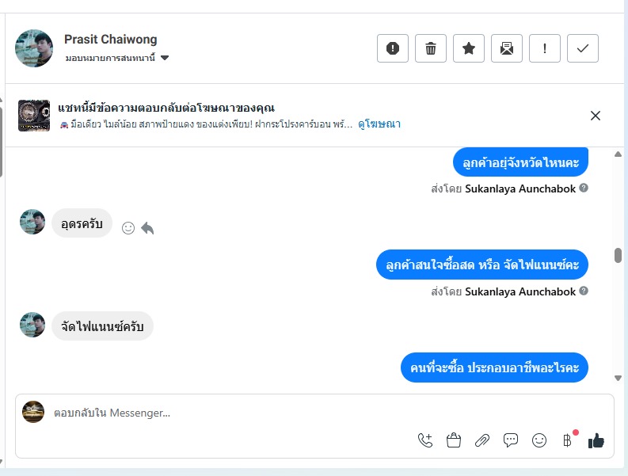Mark conversation as spam
The width and height of the screenshot is (628, 476).
pyautogui.click(x=393, y=48)
